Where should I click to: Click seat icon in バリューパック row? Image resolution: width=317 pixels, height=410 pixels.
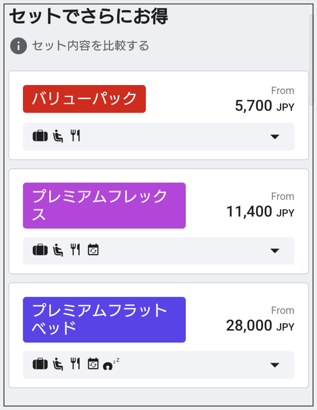58,136
